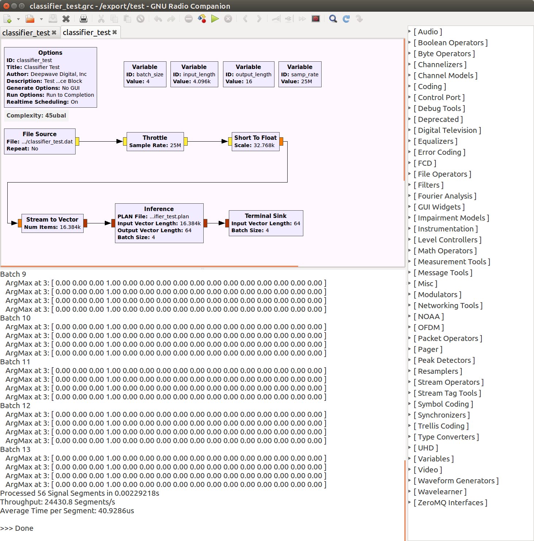Copy the selected block
The height and width of the screenshot is (541, 534).
tap(114, 19)
